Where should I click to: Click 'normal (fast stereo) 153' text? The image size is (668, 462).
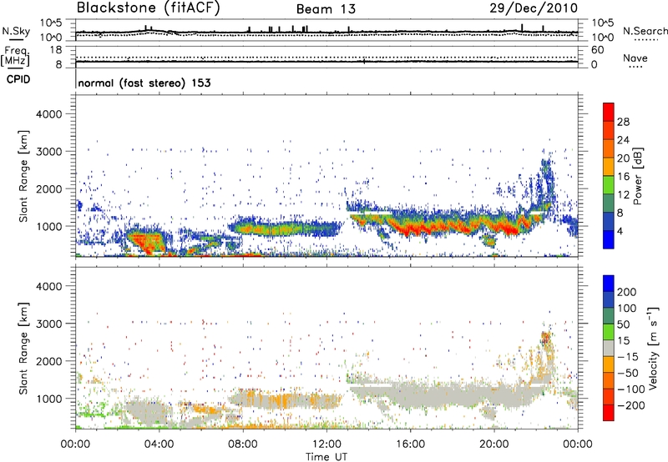(144, 83)
